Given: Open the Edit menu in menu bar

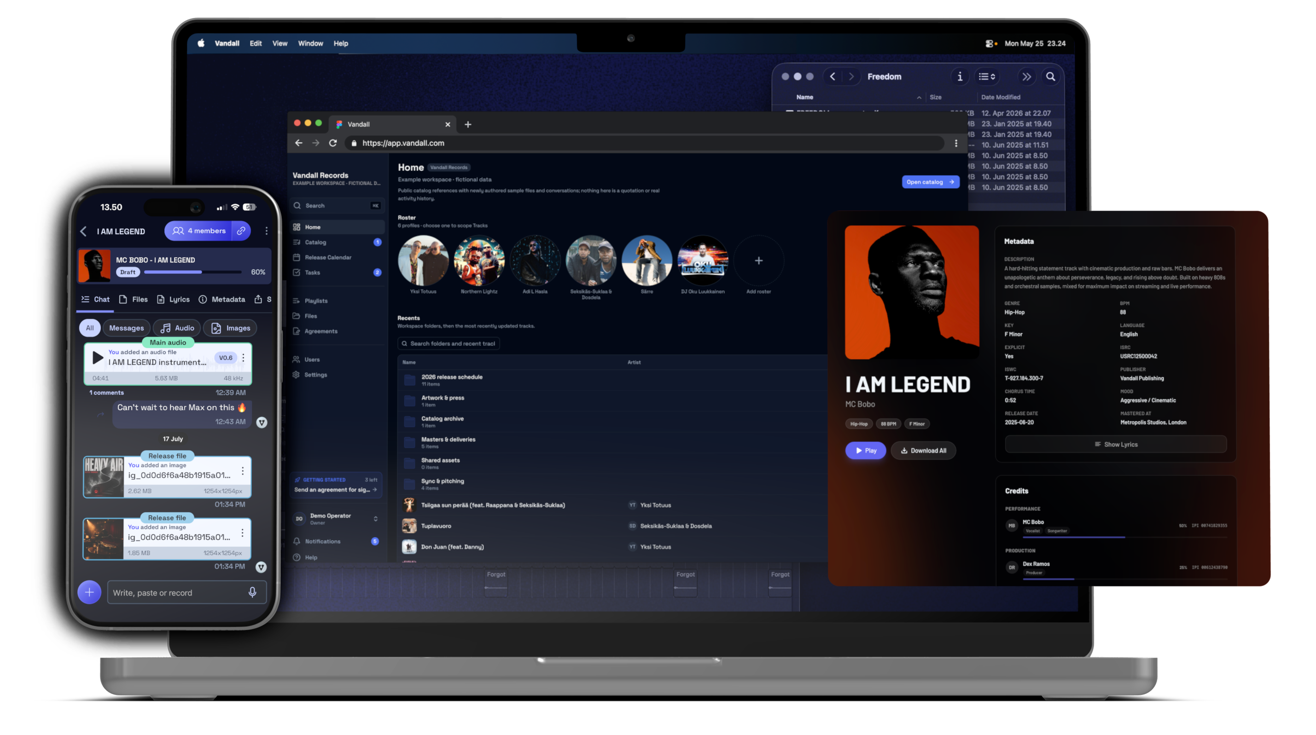Looking at the screenshot, I should tap(256, 43).
